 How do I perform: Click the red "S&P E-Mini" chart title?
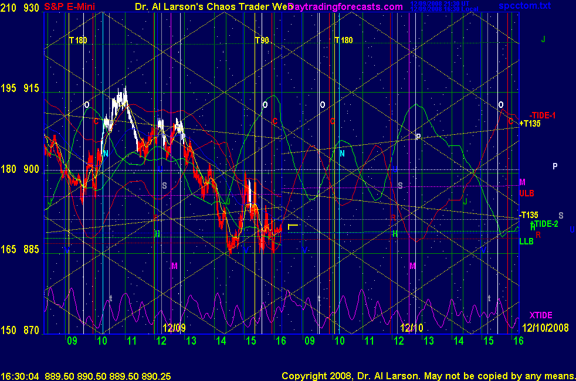(x=69, y=6)
